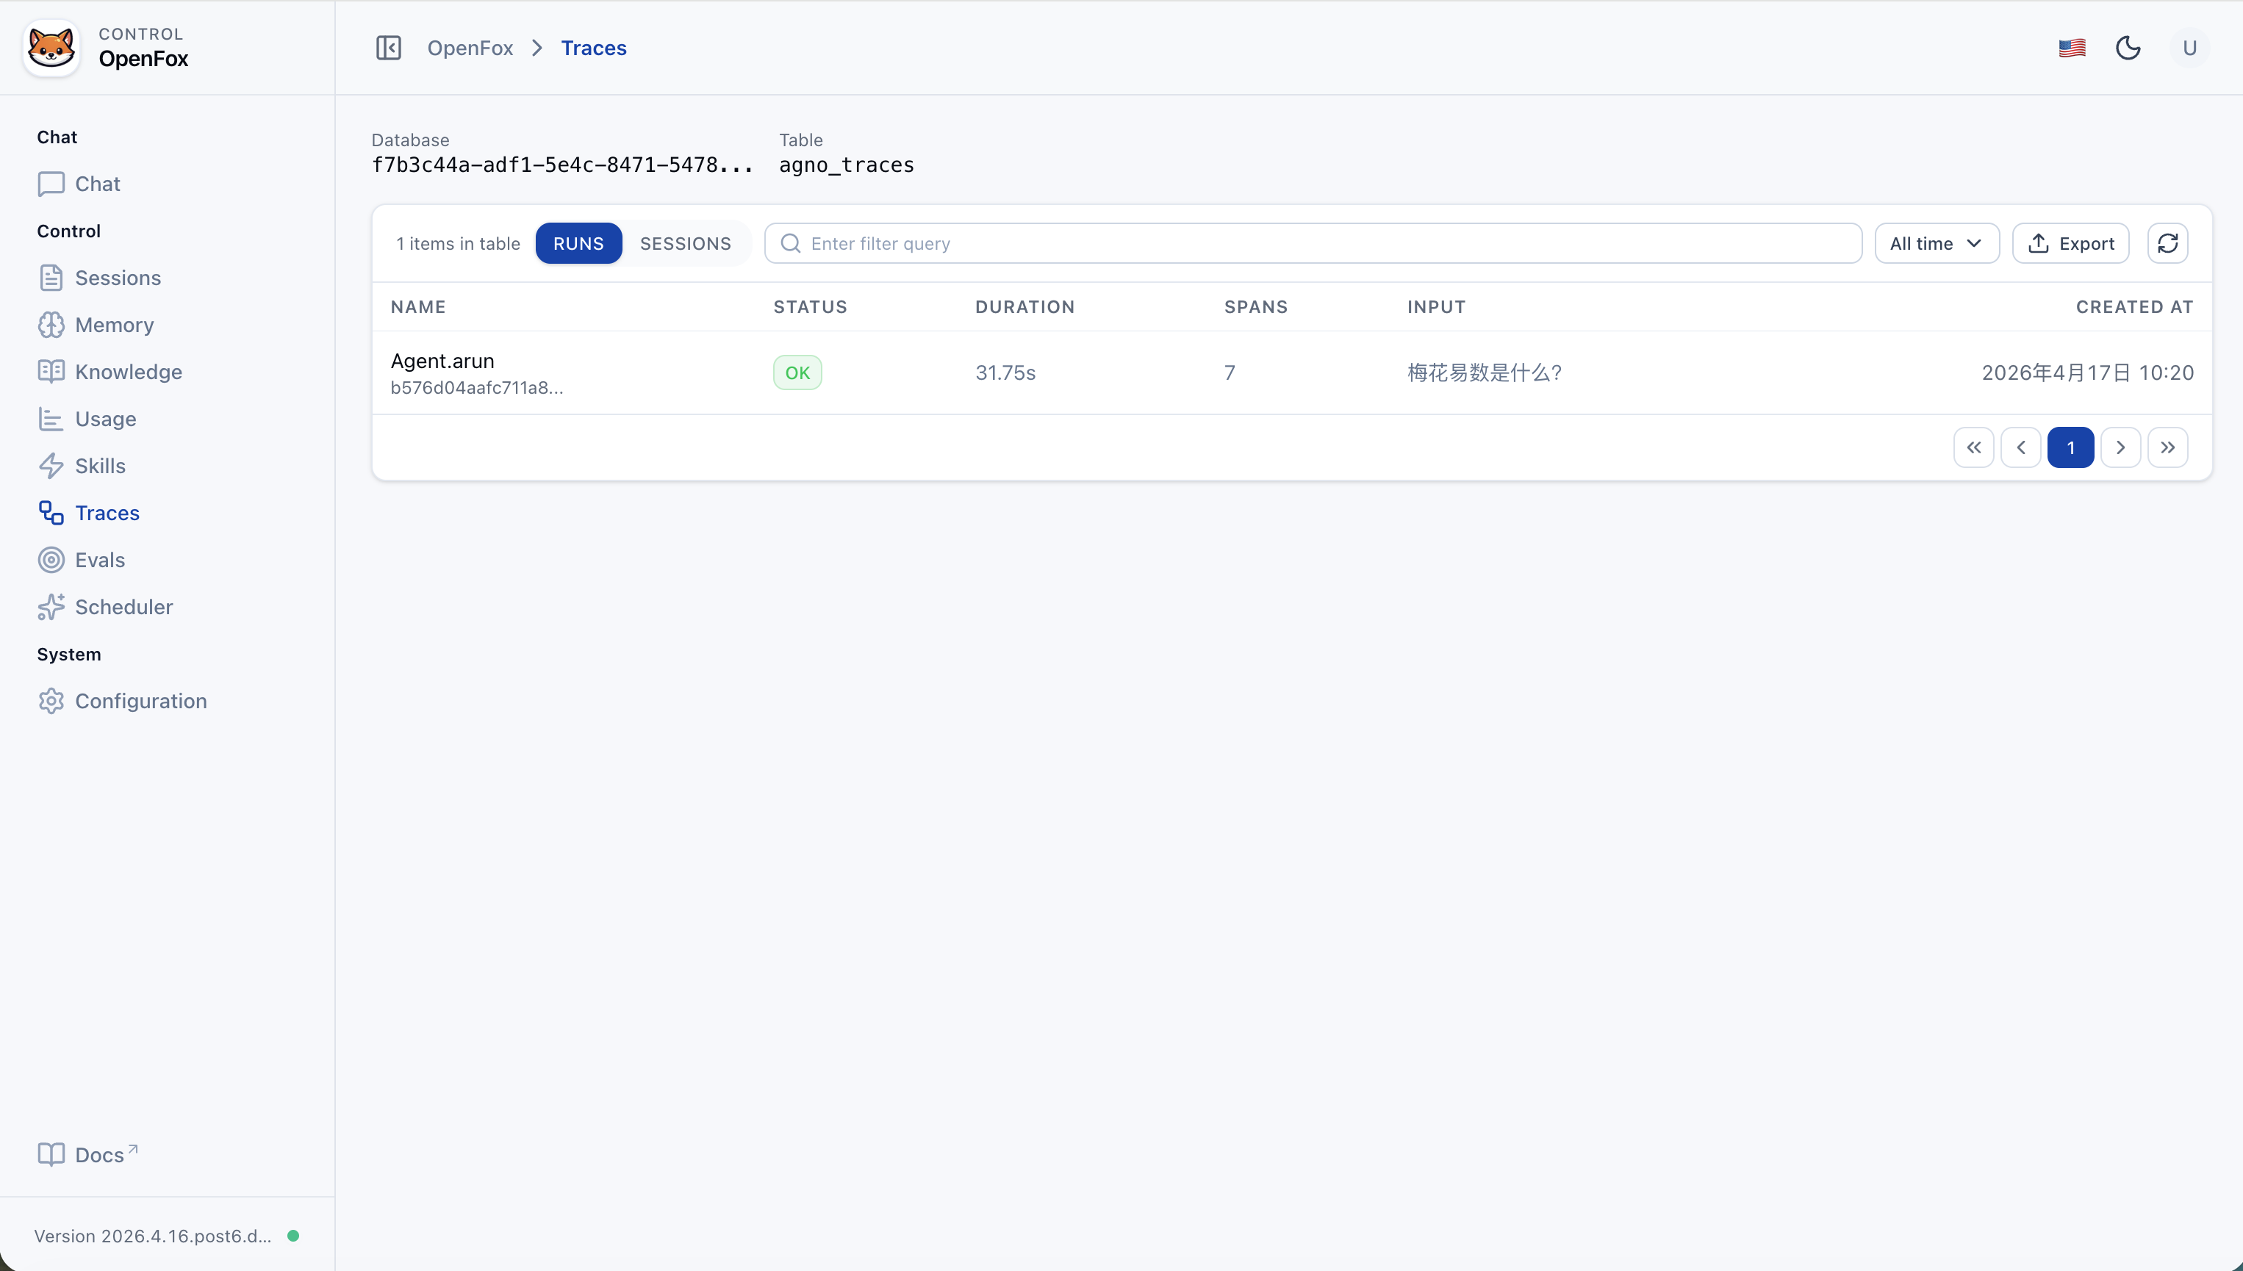Switch to the SESSIONS view
This screenshot has width=2243, height=1271.
[x=684, y=242]
